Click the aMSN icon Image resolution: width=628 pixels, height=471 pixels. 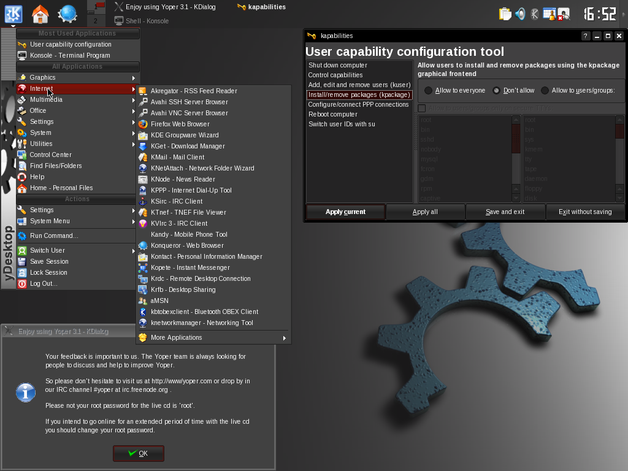(143, 301)
